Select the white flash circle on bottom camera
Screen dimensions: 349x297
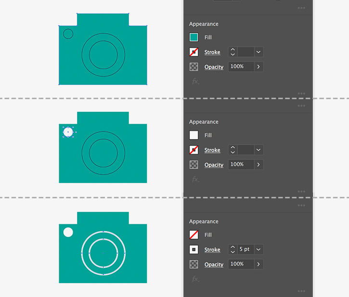[68, 232]
